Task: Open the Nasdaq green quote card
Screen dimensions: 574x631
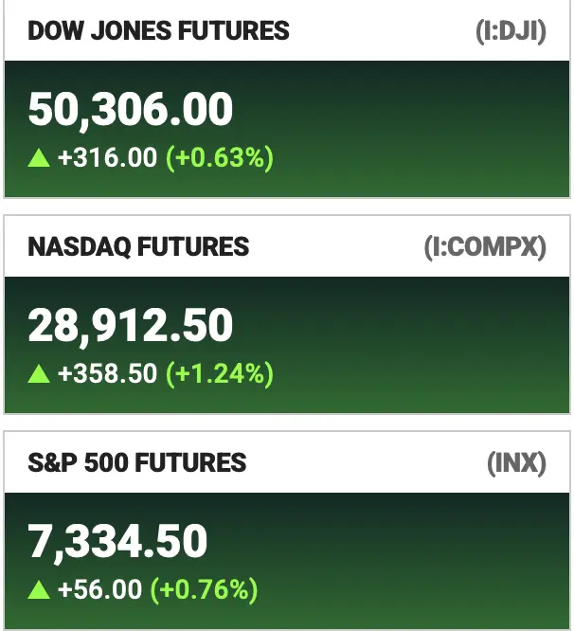Action: pos(287,345)
